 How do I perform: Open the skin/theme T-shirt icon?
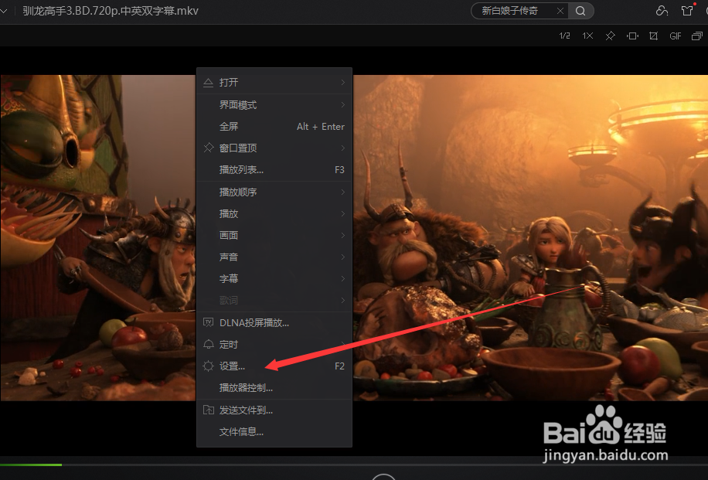[x=686, y=11]
